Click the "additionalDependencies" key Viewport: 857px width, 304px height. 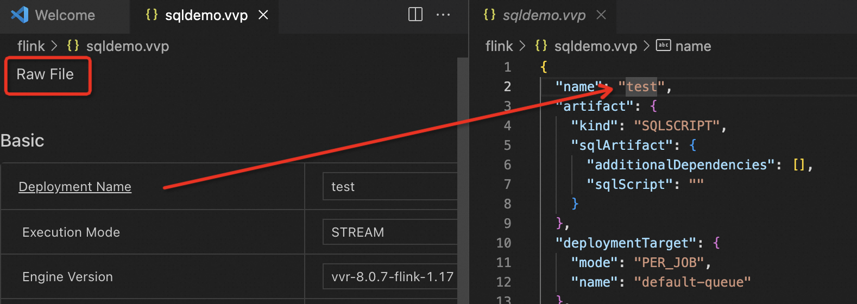680,165
